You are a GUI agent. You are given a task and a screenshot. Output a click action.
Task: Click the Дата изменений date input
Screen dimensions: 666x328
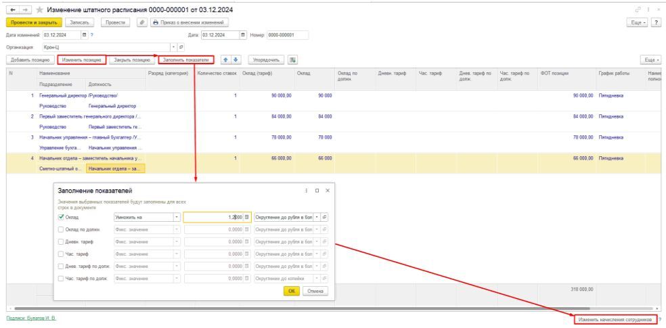(x=61, y=34)
